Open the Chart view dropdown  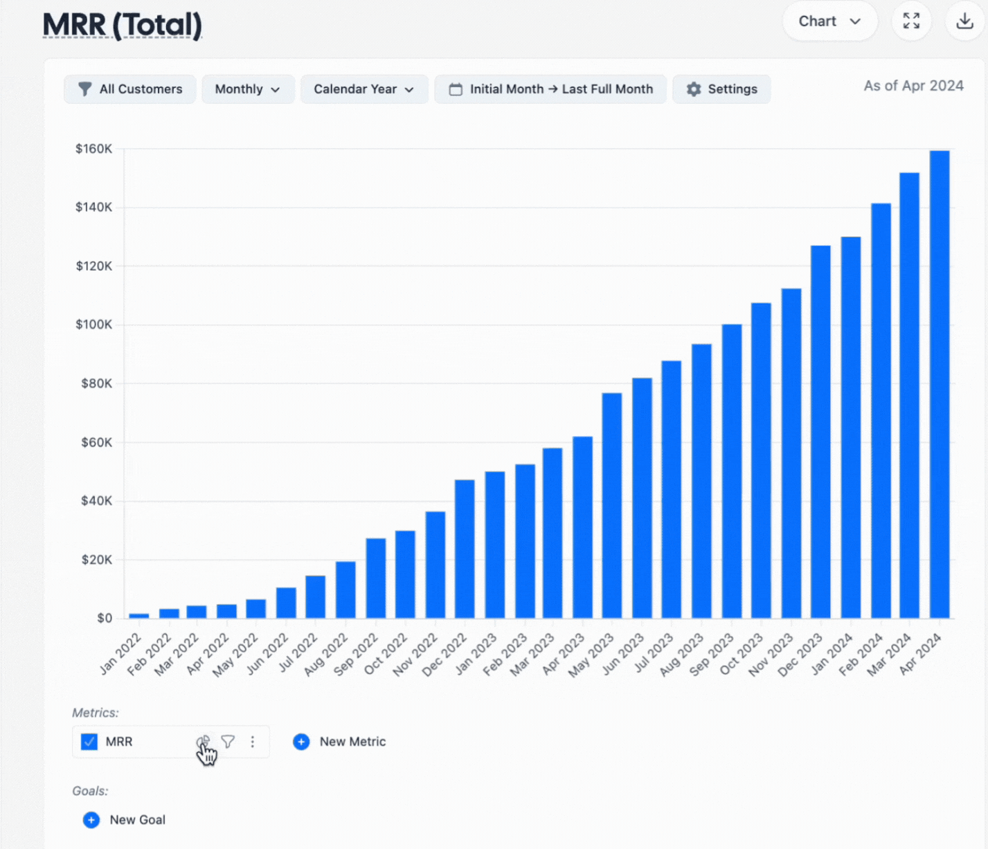pyautogui.click(x=829, y=21)
